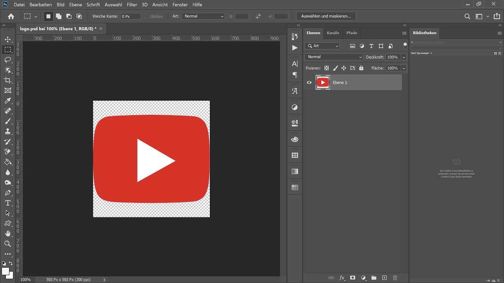Select the Path Selection tool

[x=7, y=213]
